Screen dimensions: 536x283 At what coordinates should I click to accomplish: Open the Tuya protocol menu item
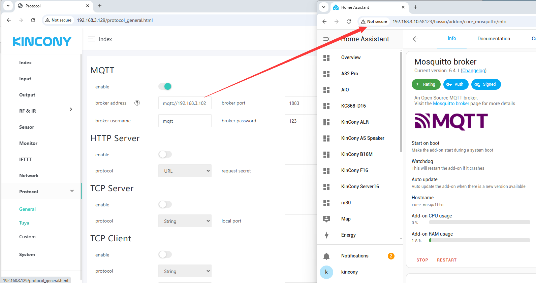pyautogui.click(x=24, y=223)
